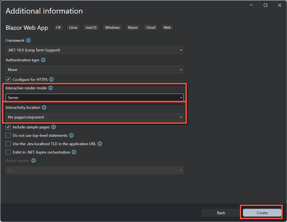Viewport: 287px width, 222px height.
Task: Enable Do not use top-level statements
Action: point(8,136)
